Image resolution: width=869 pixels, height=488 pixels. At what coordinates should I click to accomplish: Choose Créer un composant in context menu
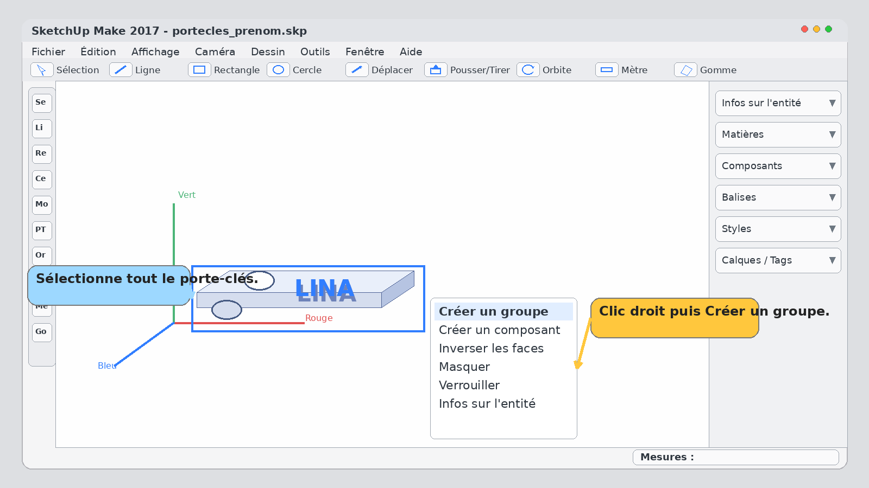click(503, 330)
